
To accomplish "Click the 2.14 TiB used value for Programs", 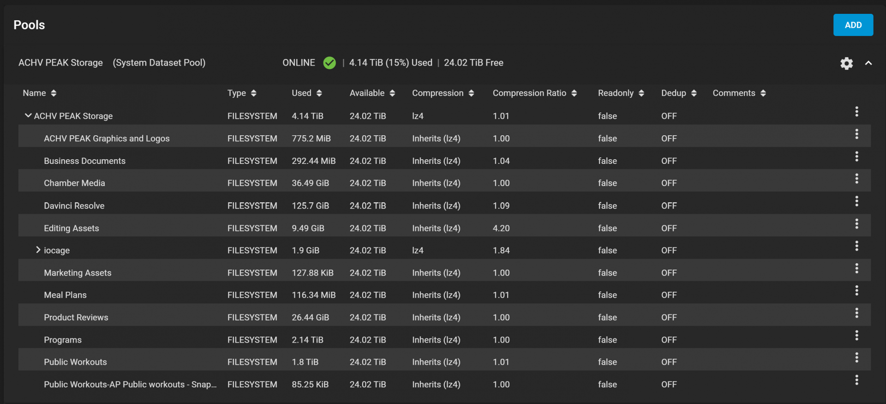I will point(307,340).
